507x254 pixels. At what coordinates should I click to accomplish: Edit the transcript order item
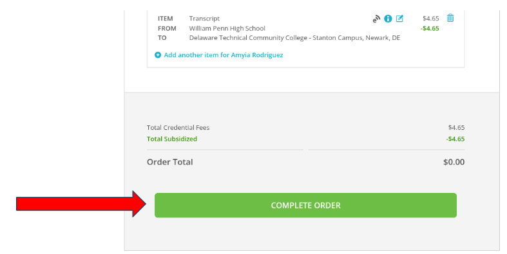399,19
